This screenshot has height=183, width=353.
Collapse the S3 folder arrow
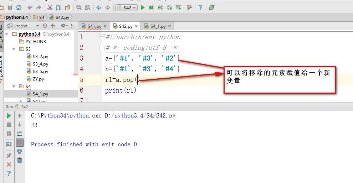(x=14, y=49)
